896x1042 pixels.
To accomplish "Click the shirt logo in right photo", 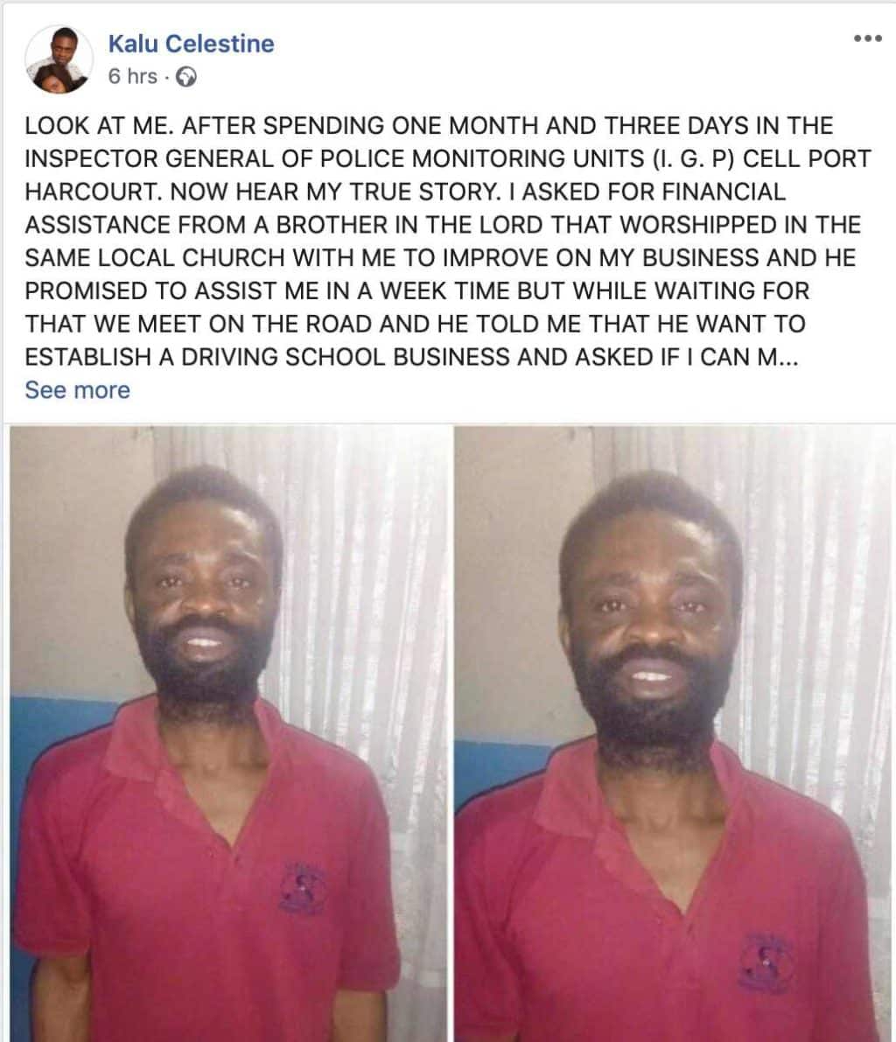I will (765, 962).
